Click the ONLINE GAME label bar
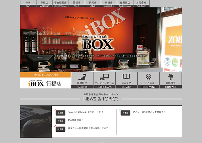The image size is (202, 143). click(x=104, y=87)
